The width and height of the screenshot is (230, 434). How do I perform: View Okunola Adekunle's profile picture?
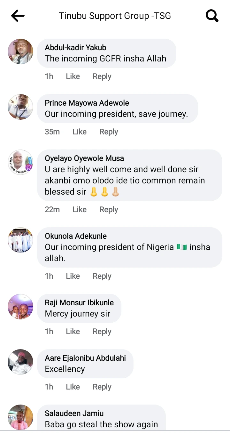click(x=20, y=240)
